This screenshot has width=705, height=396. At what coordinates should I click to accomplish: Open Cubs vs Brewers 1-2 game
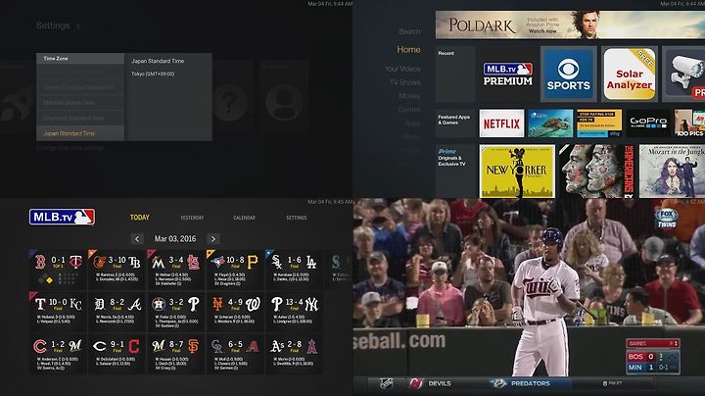(x=58, y=354)
